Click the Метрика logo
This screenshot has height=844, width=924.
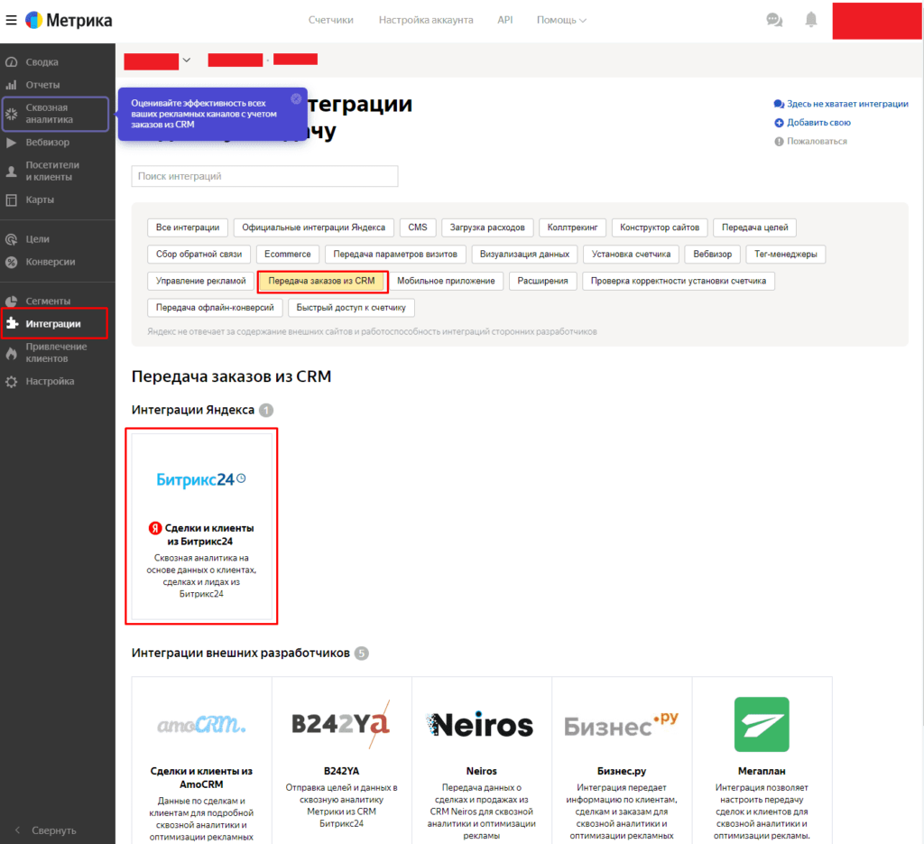click(x=69, y=20)
